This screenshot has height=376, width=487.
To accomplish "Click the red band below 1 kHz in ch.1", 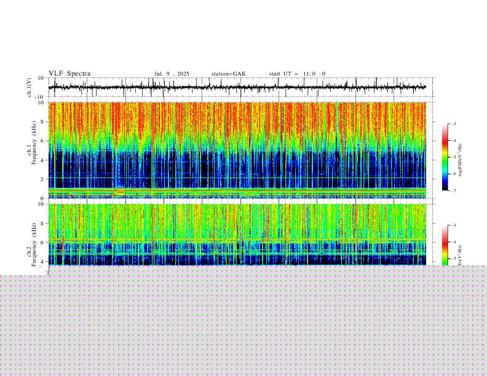I will click(237, 192).
